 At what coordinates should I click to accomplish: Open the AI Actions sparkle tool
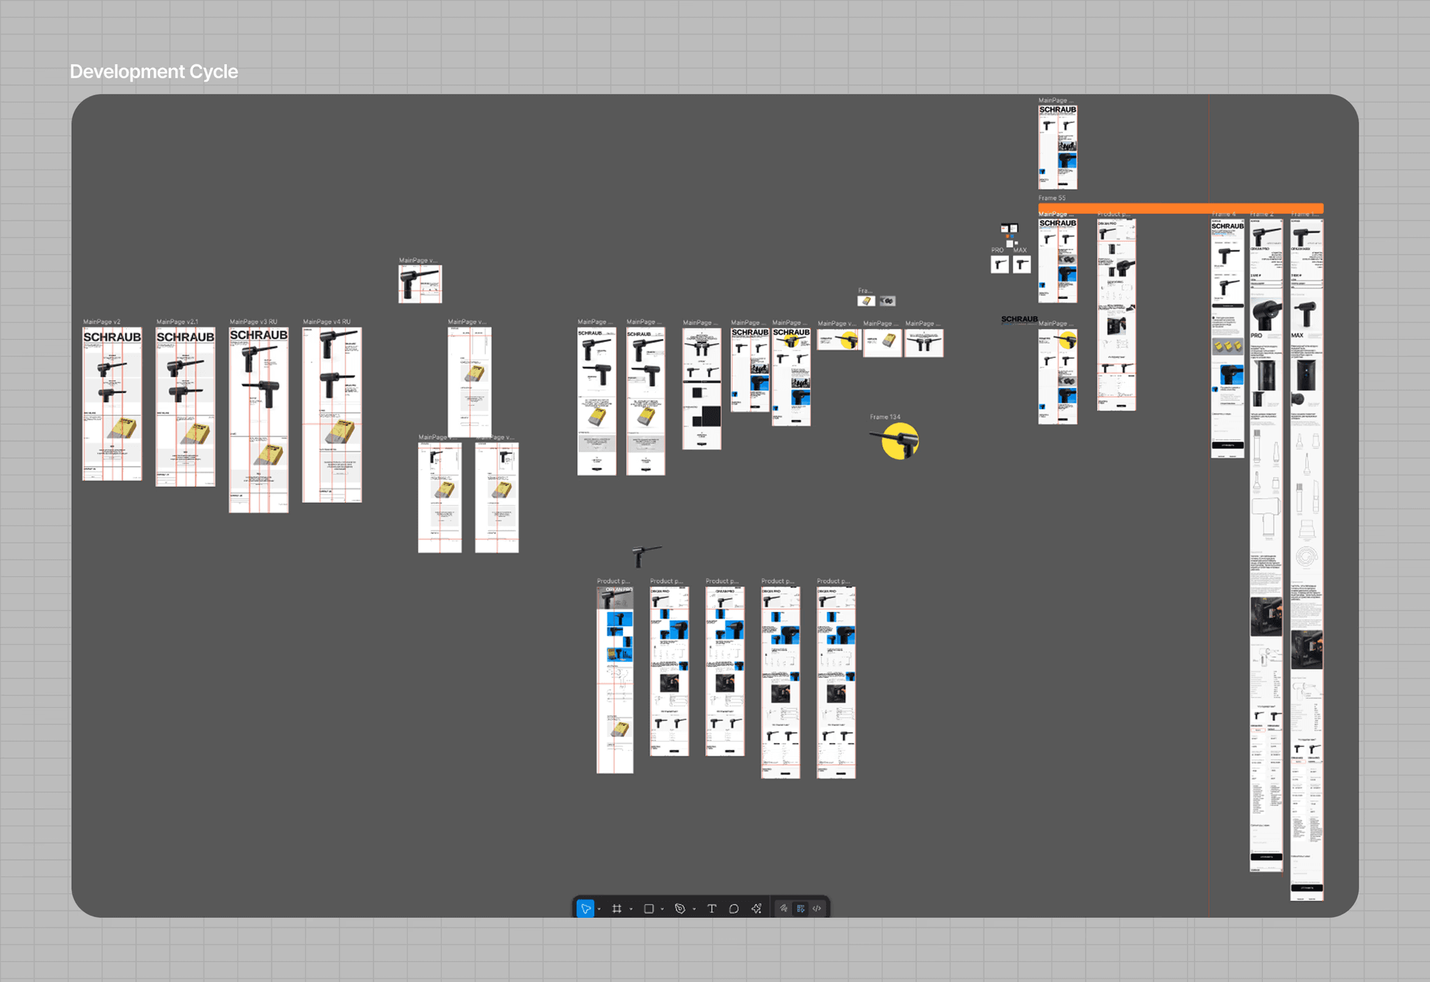pos(756,909)
